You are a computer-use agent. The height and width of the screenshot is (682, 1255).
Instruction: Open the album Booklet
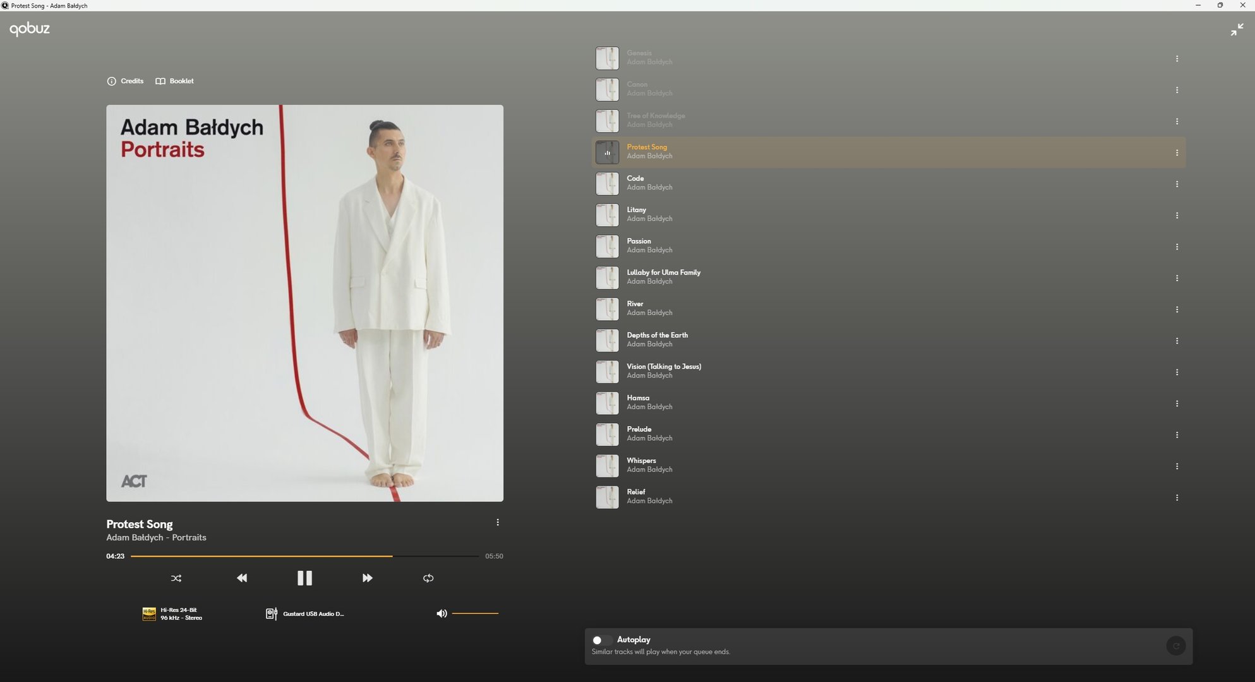(174, 81)
